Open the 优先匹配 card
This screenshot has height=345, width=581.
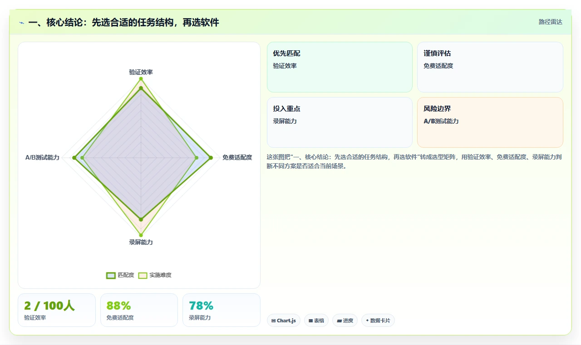coord(340,67)
